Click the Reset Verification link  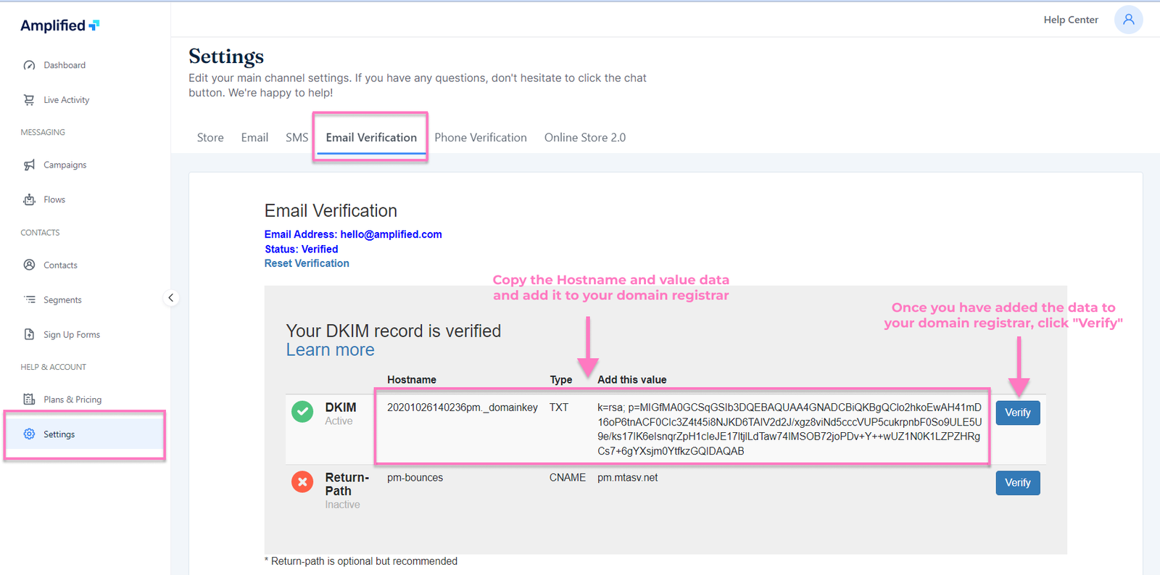[307, 263]
